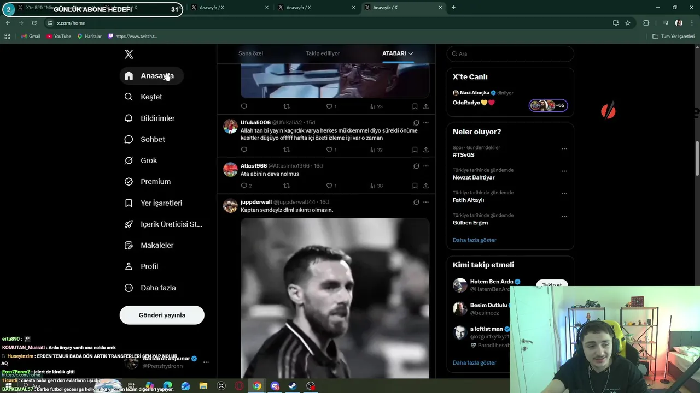Open Grok action on Atlas1966's post

click(x=416, y=166)
